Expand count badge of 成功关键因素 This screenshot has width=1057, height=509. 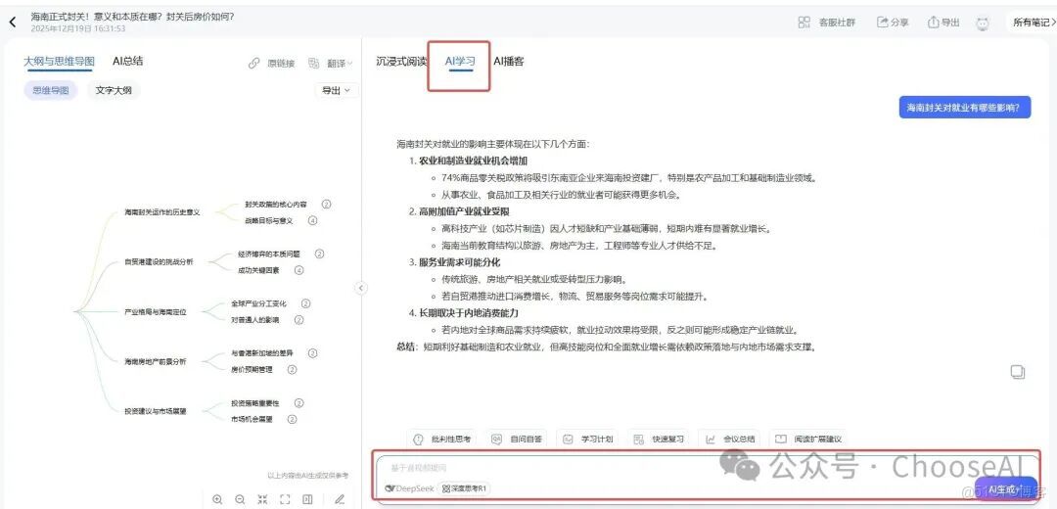coord(299,270)
